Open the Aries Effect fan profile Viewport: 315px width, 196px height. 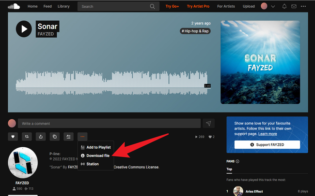coord(254,191)
